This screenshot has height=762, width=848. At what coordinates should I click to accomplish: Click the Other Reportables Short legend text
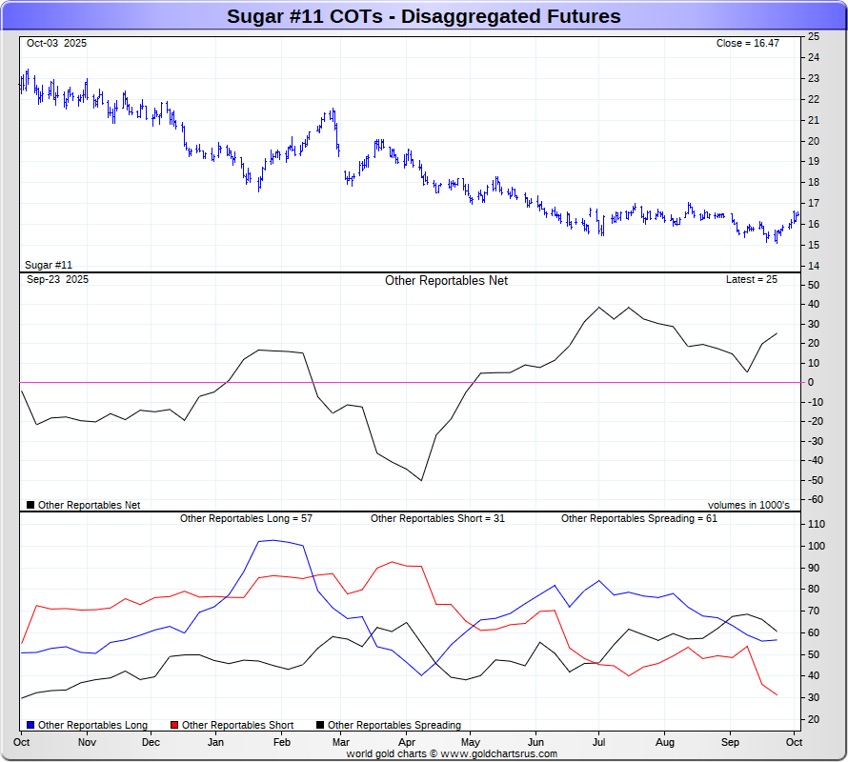pos(237,725)
